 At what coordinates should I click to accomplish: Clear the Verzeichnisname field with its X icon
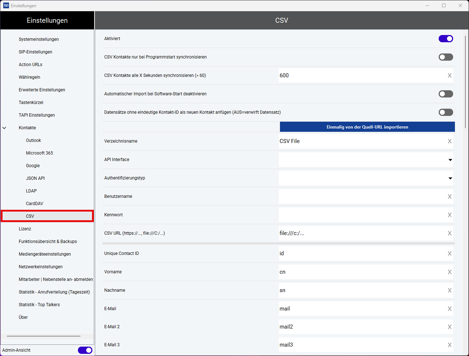[x=450, y=141]
